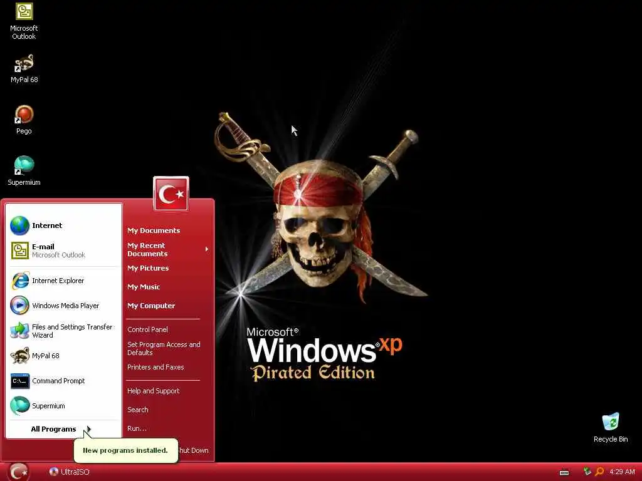Open Control Panel from Start menu
This screenshot has height=481, width=642.
point(147,329)
